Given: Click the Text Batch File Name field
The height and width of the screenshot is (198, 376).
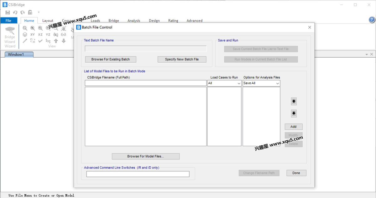Looking at the screenshot, I should (146, 49).
